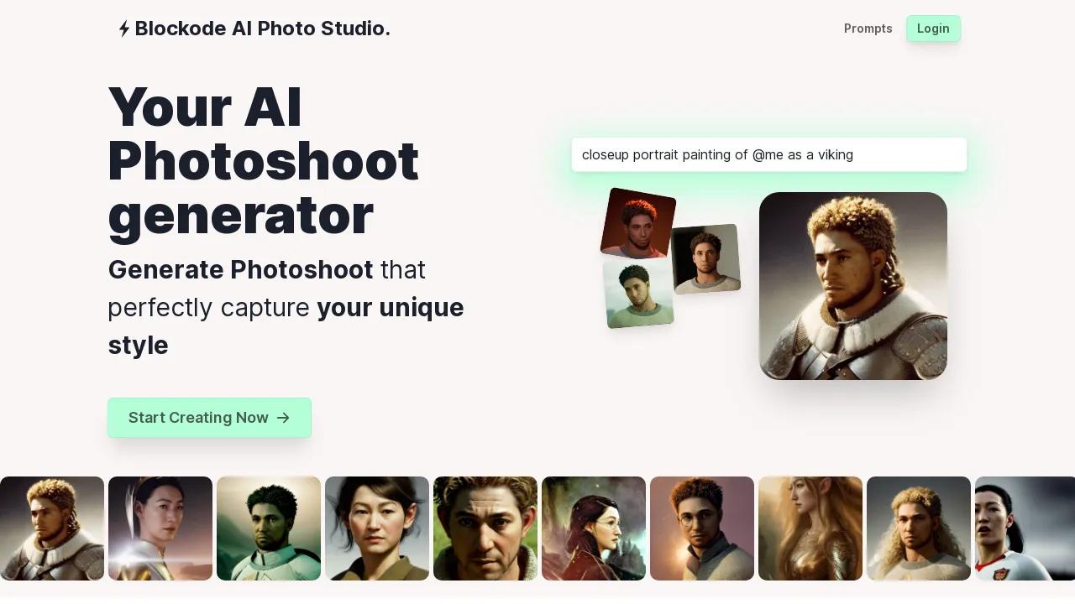Image resolution: width=1075 pixels, height=604 pixels.
Task: Click the Start Creating Now button
Action: [209, 418]
